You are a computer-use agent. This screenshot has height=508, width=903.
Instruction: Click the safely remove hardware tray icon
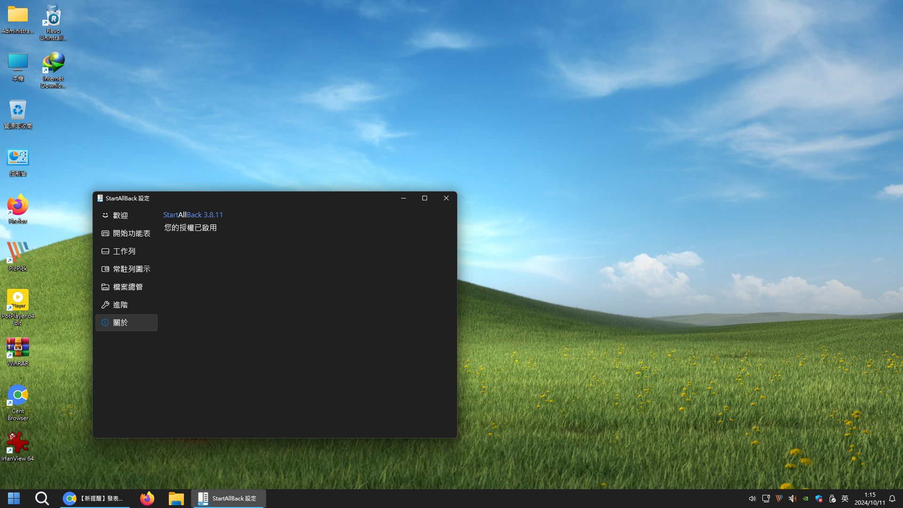tap(832, 499)
